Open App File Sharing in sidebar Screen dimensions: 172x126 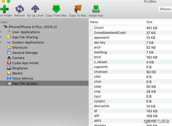[25, 37]
